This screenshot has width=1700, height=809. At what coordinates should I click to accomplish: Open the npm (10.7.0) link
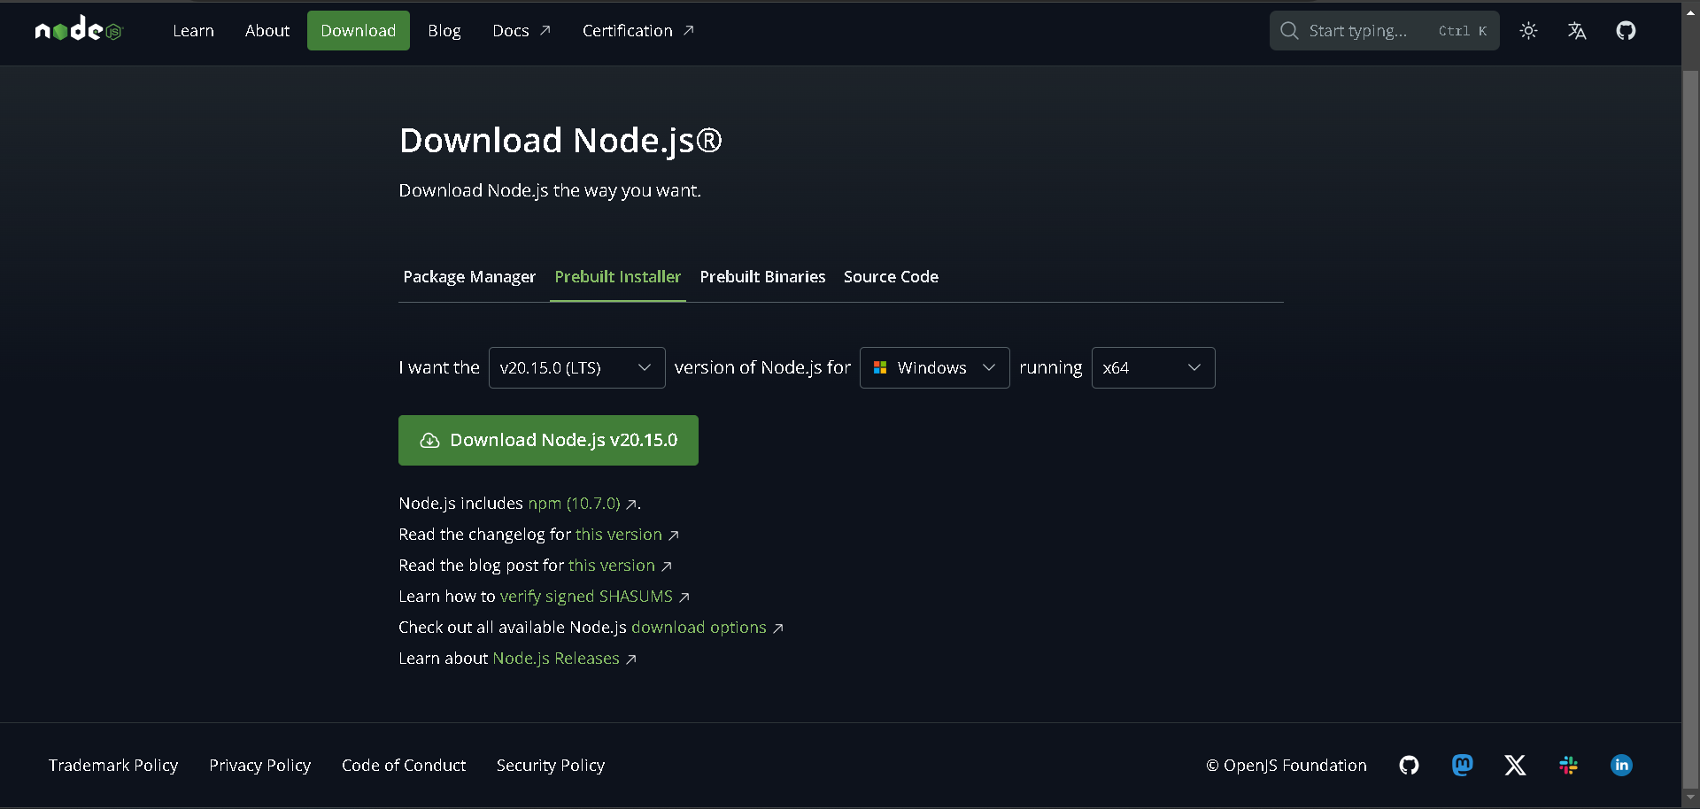[574, 503]
